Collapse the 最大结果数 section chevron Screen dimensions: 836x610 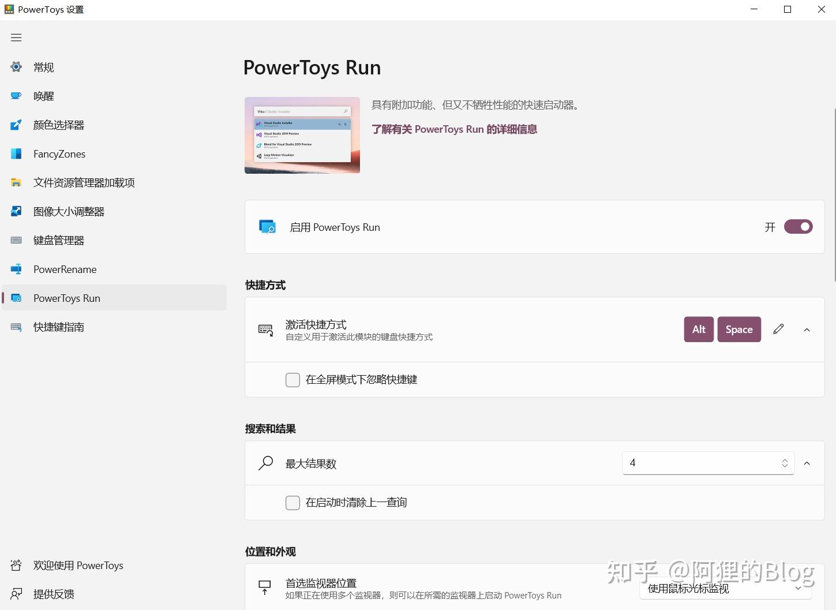coord(807,463)
